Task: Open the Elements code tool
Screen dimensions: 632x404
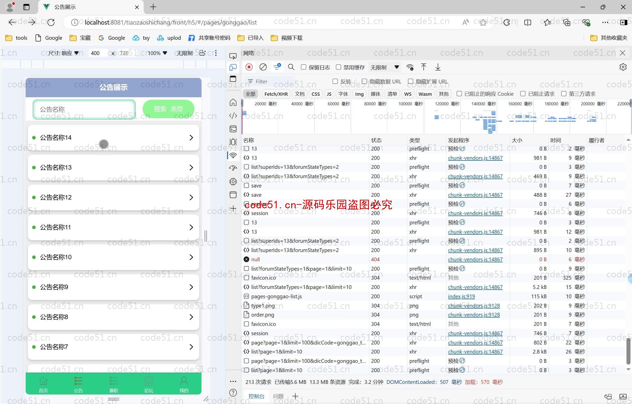Action: (x=233, y=116)
